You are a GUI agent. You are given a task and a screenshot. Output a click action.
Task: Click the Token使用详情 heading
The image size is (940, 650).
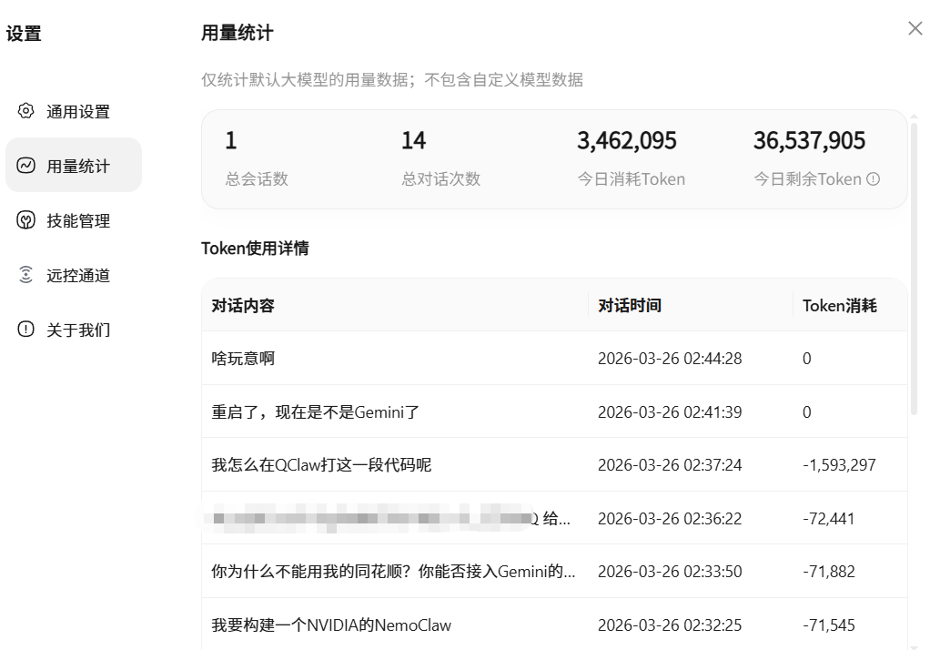255,248
